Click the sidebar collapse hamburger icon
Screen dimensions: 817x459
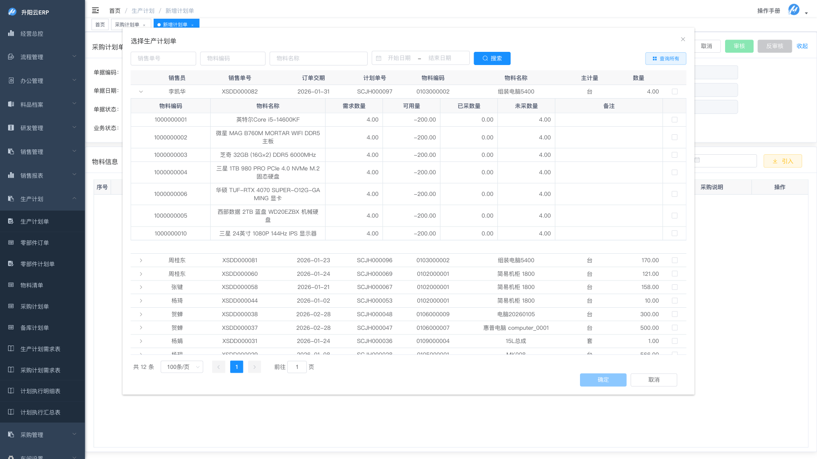(95, 10)
